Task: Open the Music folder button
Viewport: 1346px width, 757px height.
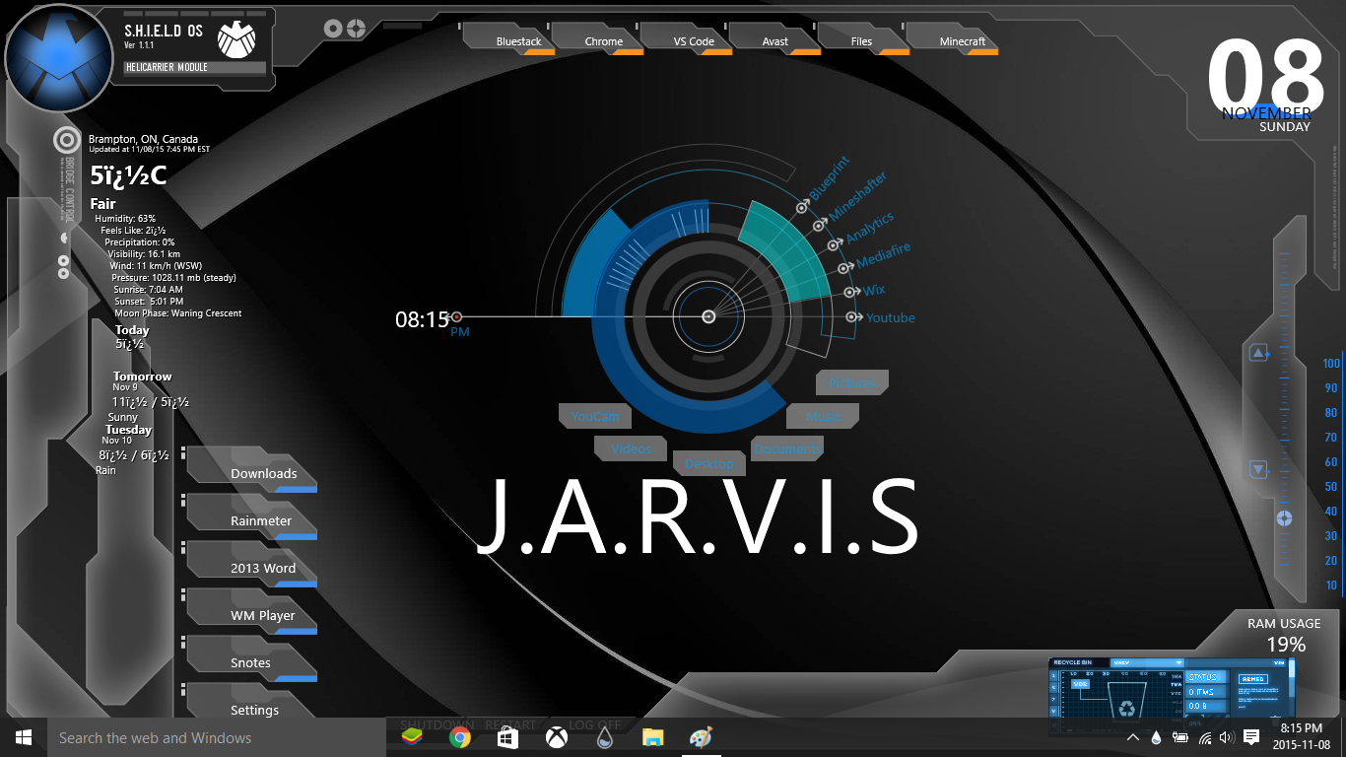Action: coord(823,416)
